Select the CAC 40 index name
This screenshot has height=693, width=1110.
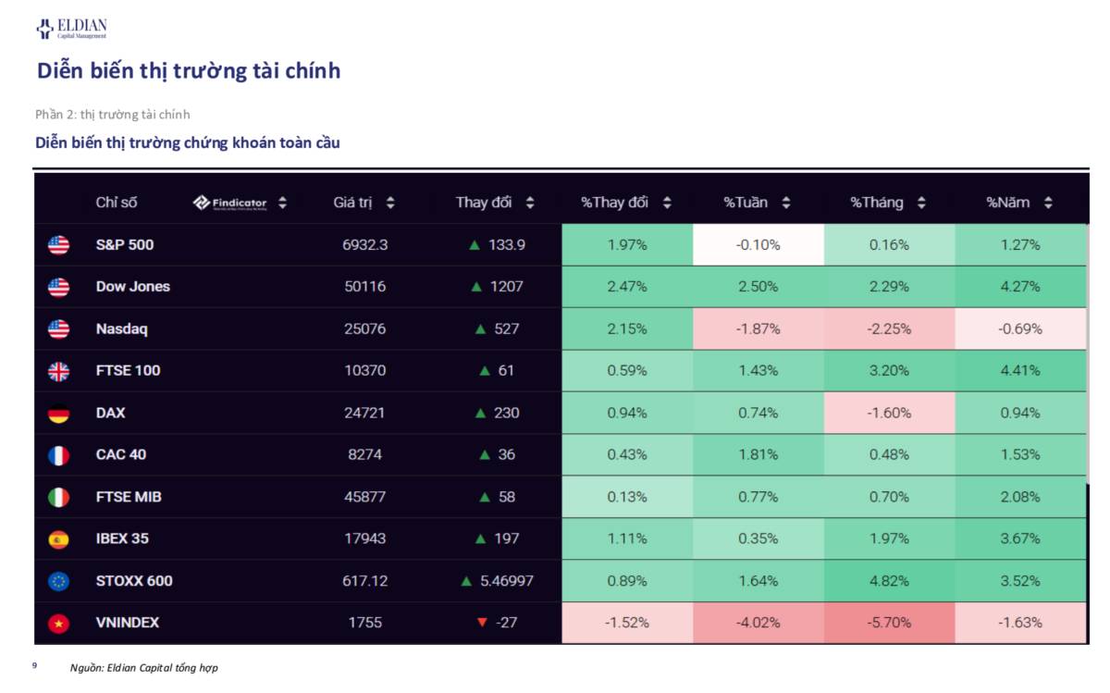(121, 455)
